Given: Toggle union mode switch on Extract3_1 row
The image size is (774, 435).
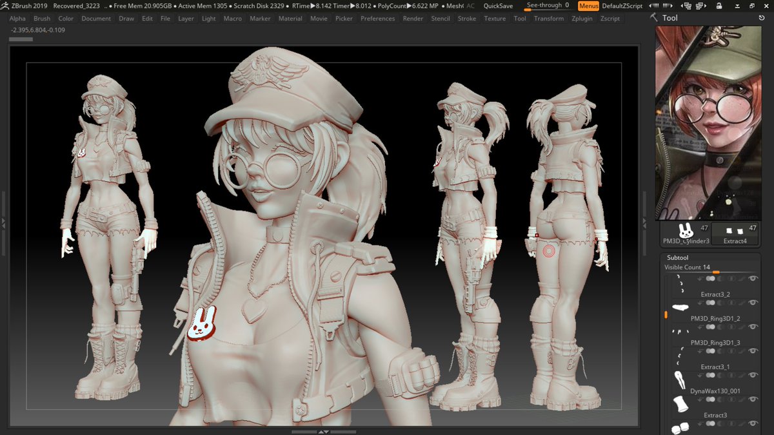Looking at the screenshot, I should click(710, 351).
